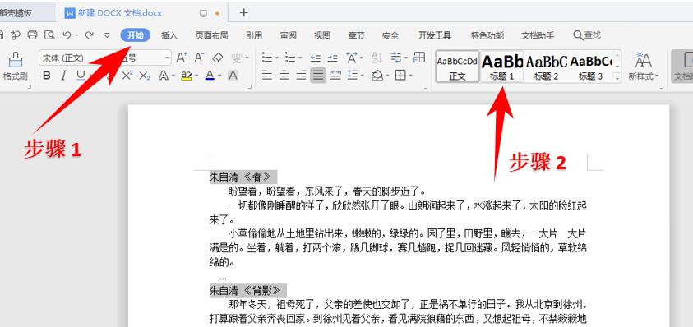
Task: Open the 章节 tab
Action: click(356, 35)
